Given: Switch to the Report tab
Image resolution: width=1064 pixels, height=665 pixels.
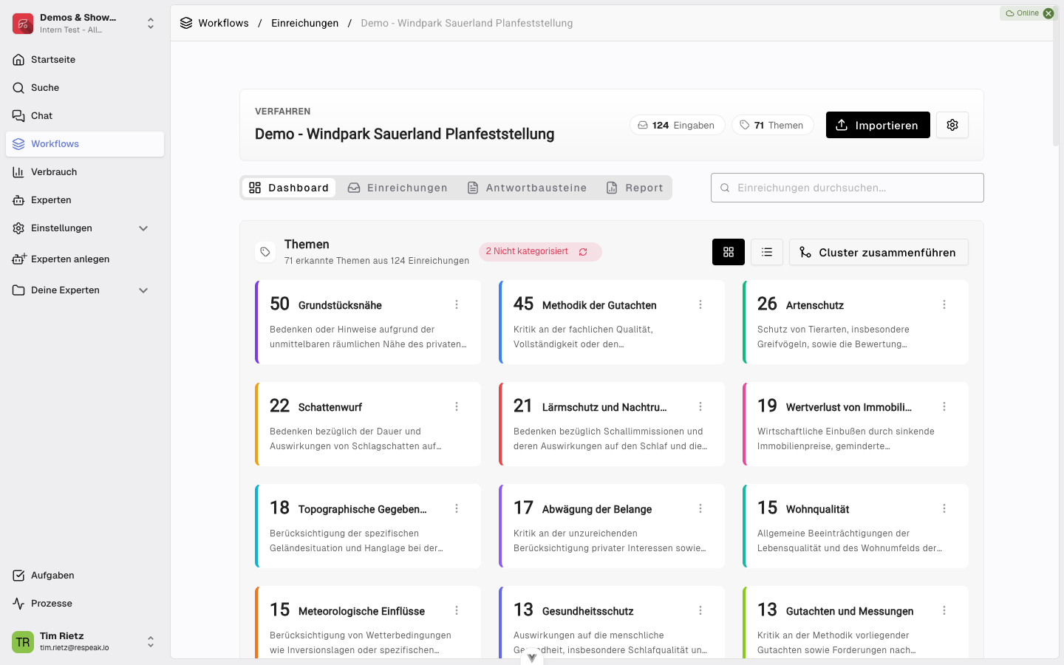Looking at the screenshot, I should click(635, 188).
